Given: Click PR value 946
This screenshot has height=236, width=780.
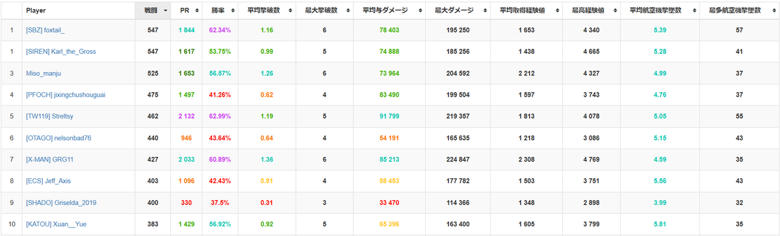Looking at the screenshot, I should pyautogui.click(x=187, y=138).
